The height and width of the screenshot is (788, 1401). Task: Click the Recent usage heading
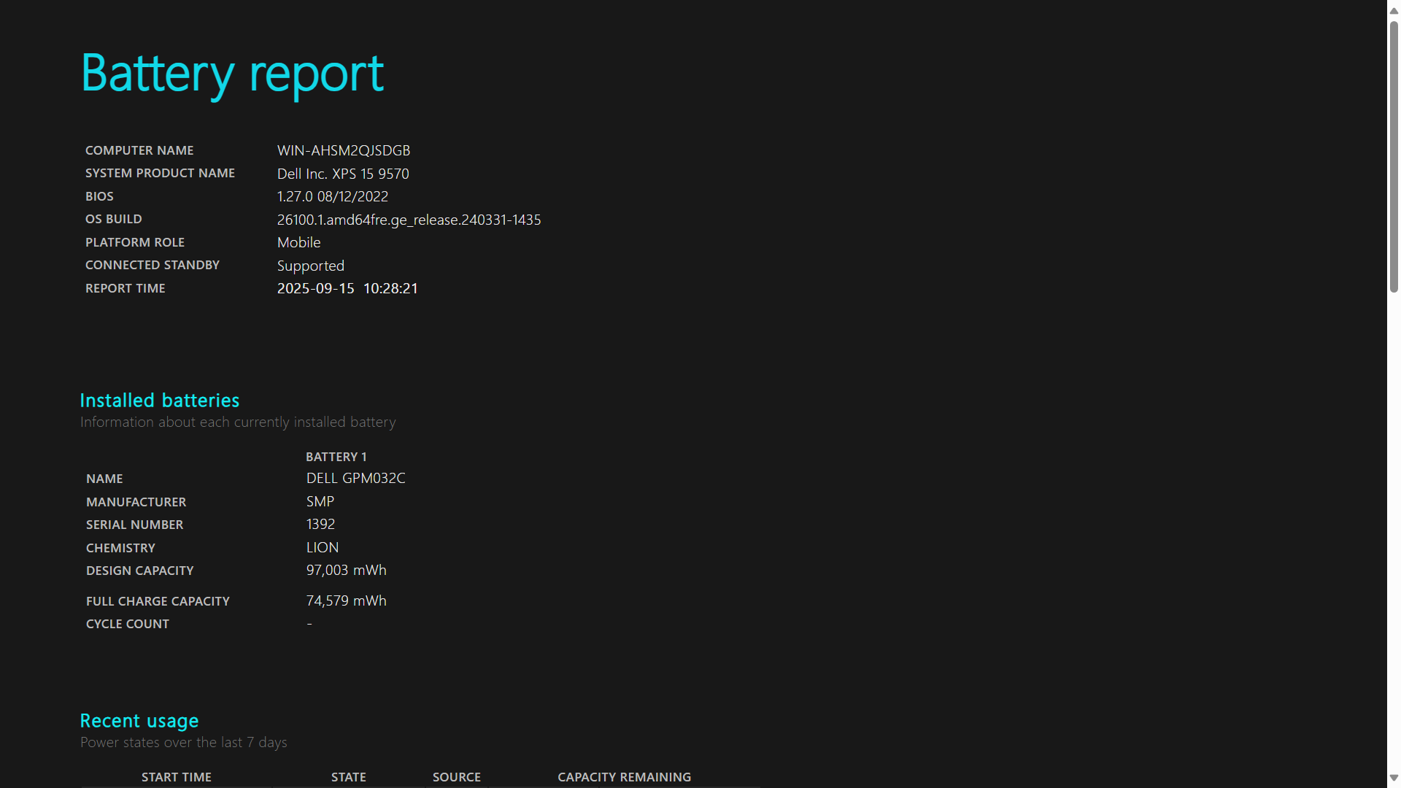click(139, 721)
